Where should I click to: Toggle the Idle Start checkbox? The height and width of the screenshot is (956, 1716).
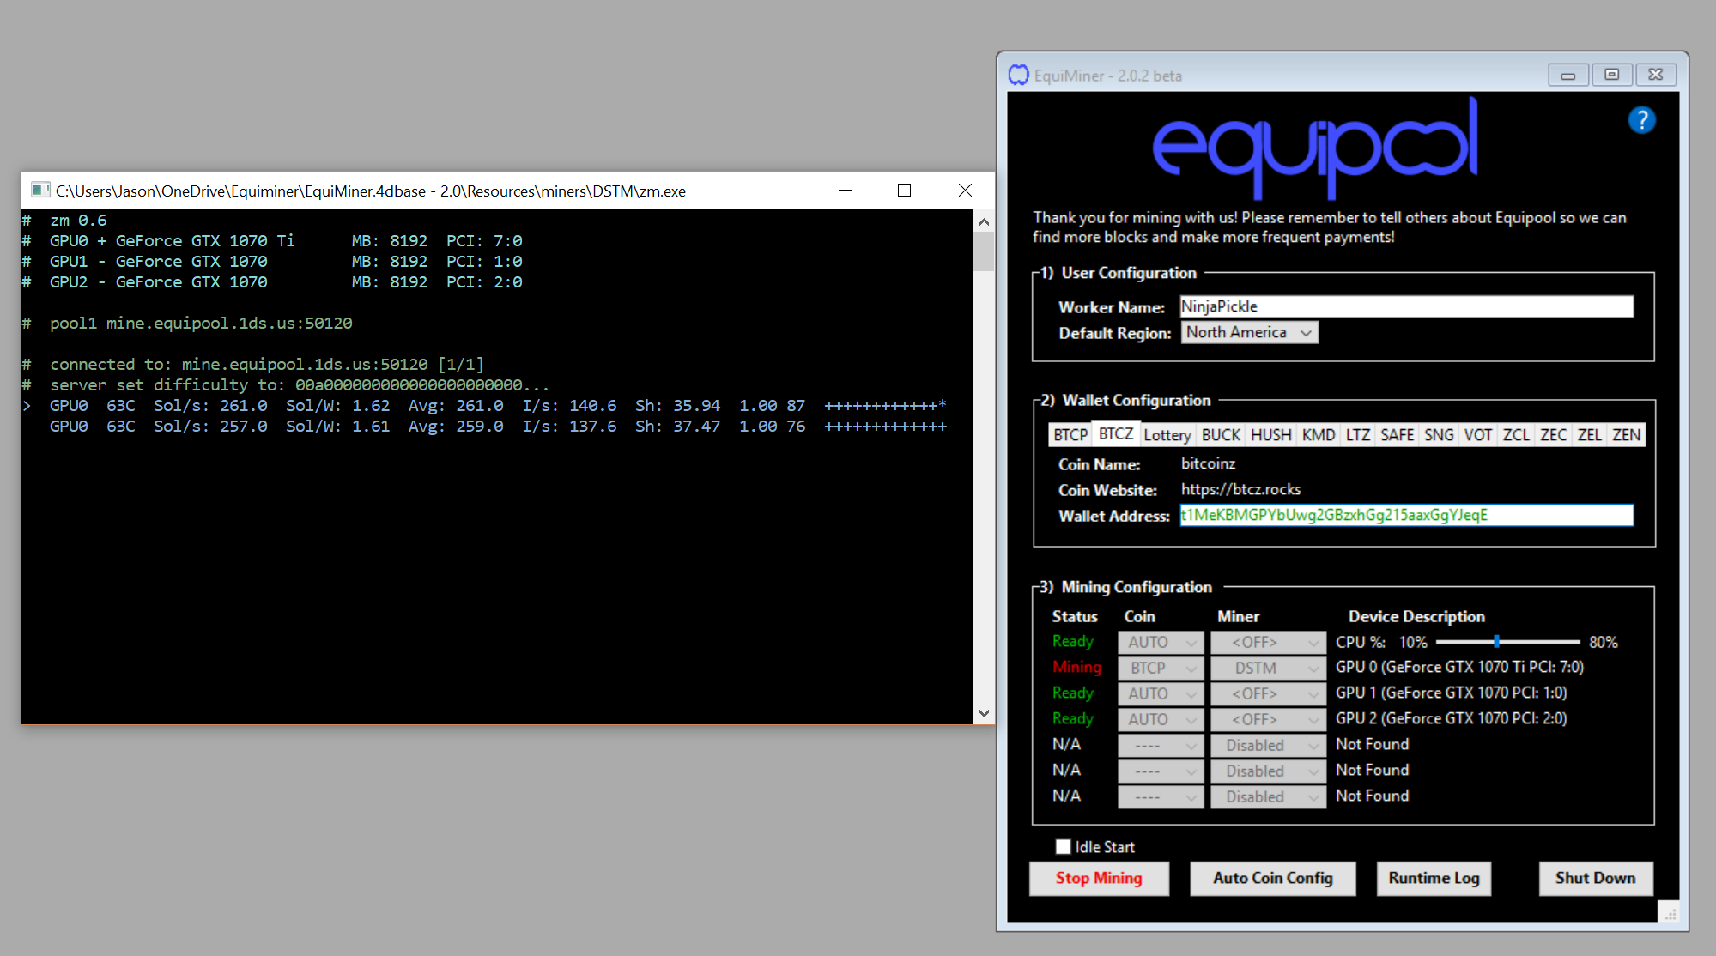(1063, 847)
